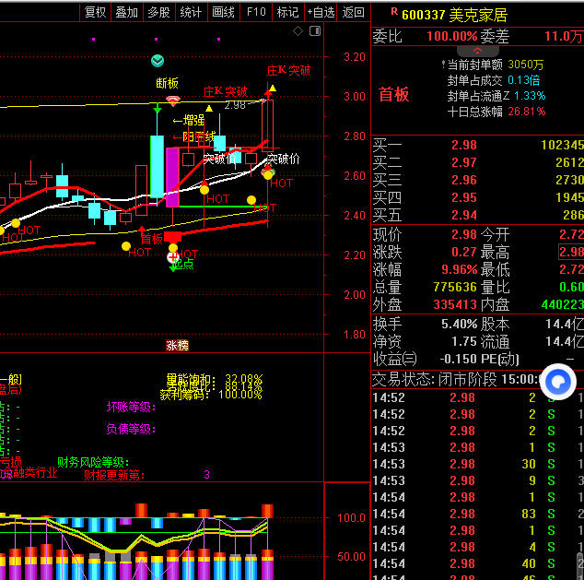This screenshot has height=580, width=584.
Task: Click the small square icon beside the diamond
Action: point(314,31)
